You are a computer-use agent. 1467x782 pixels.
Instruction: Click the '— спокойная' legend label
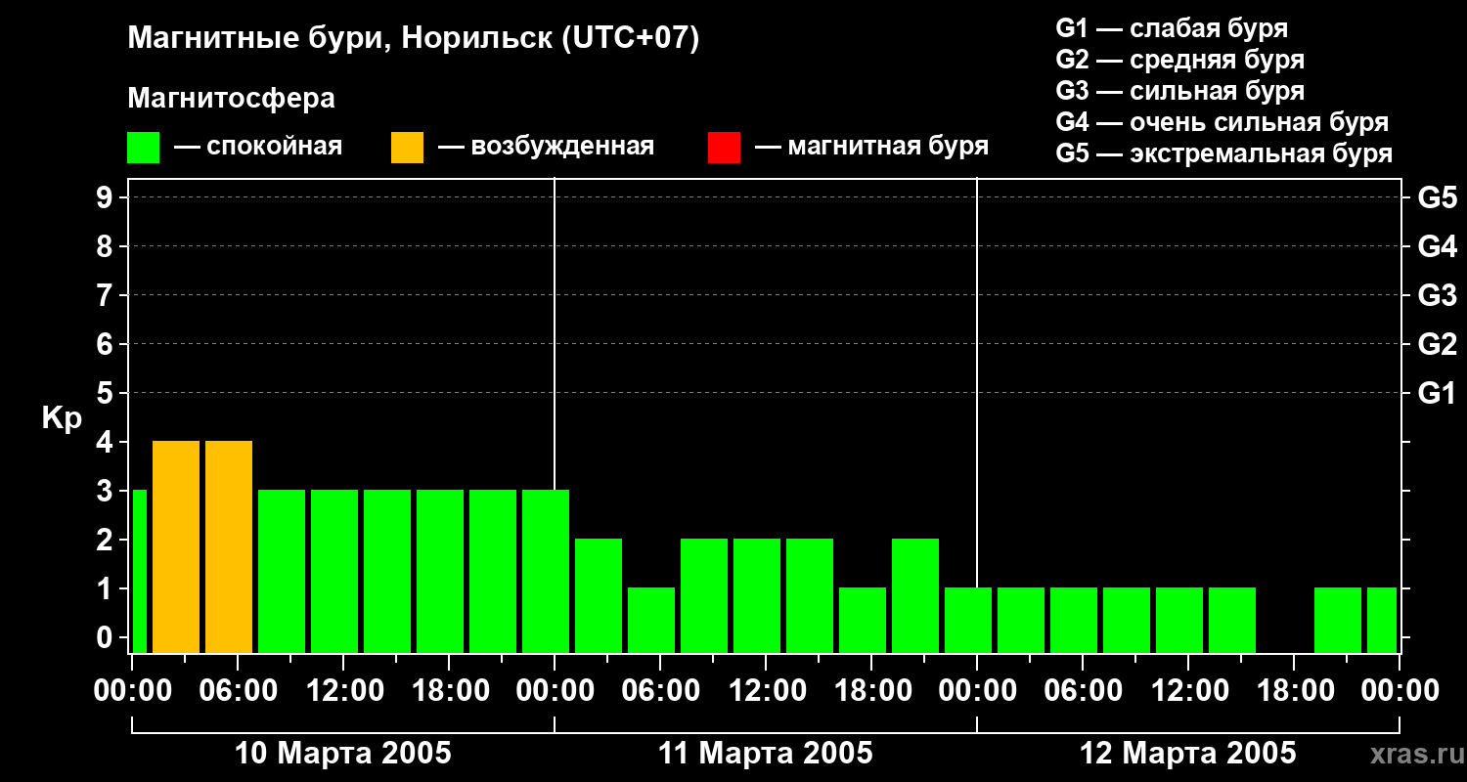click(x=258, y=148)
